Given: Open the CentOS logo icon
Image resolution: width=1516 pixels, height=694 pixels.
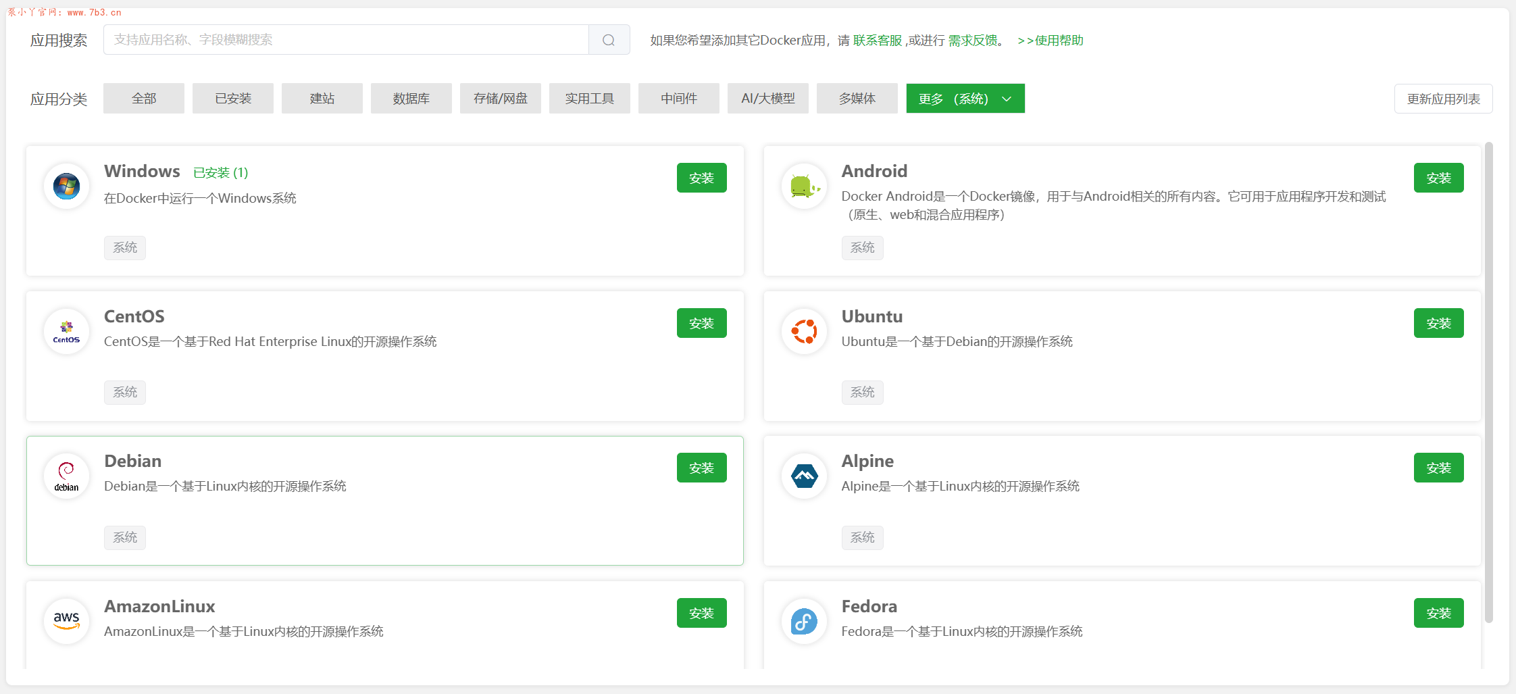Looking at the screenshot, I should click(x=66, y=331).
